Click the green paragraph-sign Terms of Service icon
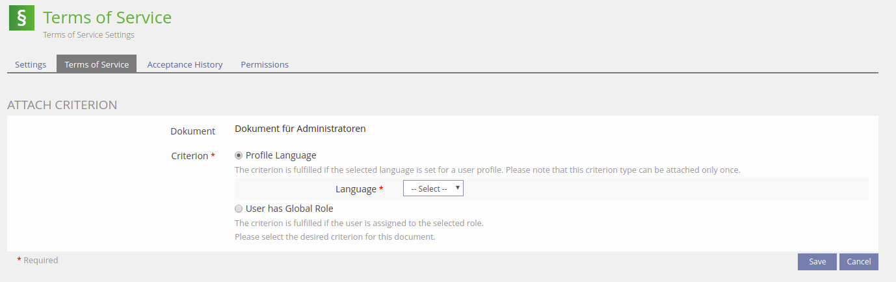The width and height of the screenshot is (896, 282). coord(21,18)
